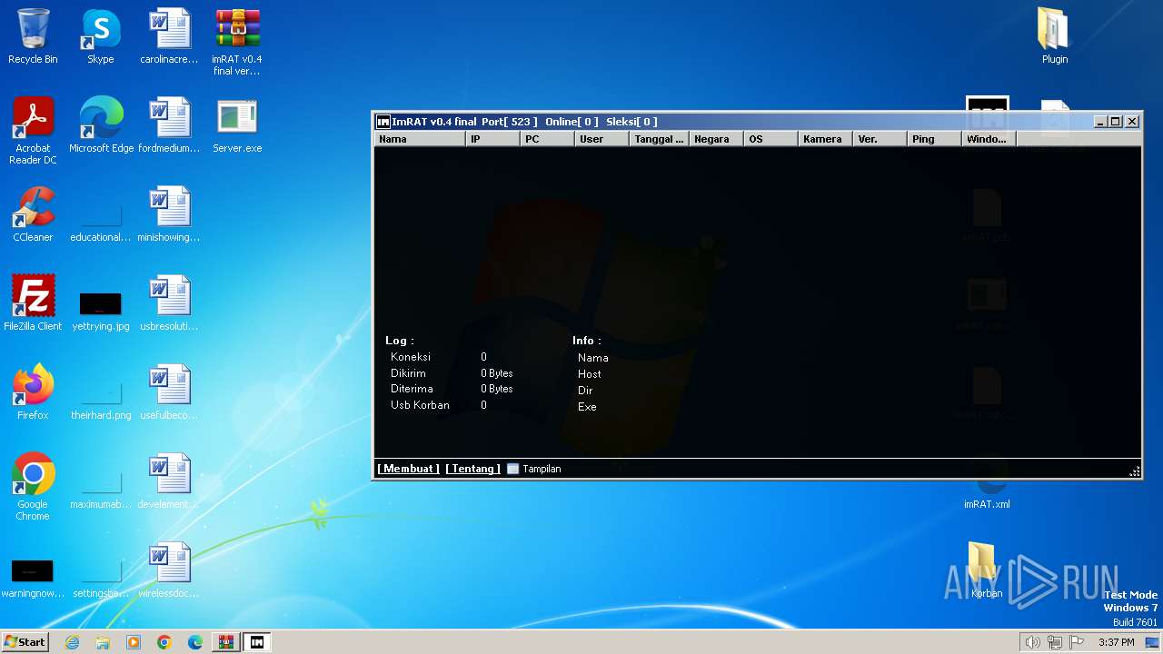Open the Recycle Bin desktop icon
The width and height of the screenshot is (1163, 654).
33,37
